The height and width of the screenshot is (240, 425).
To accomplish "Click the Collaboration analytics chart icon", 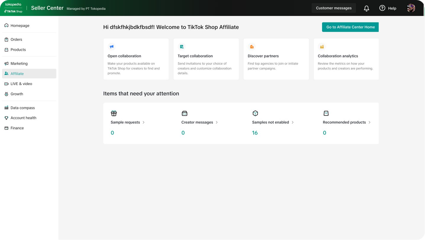I will [322, 47].
